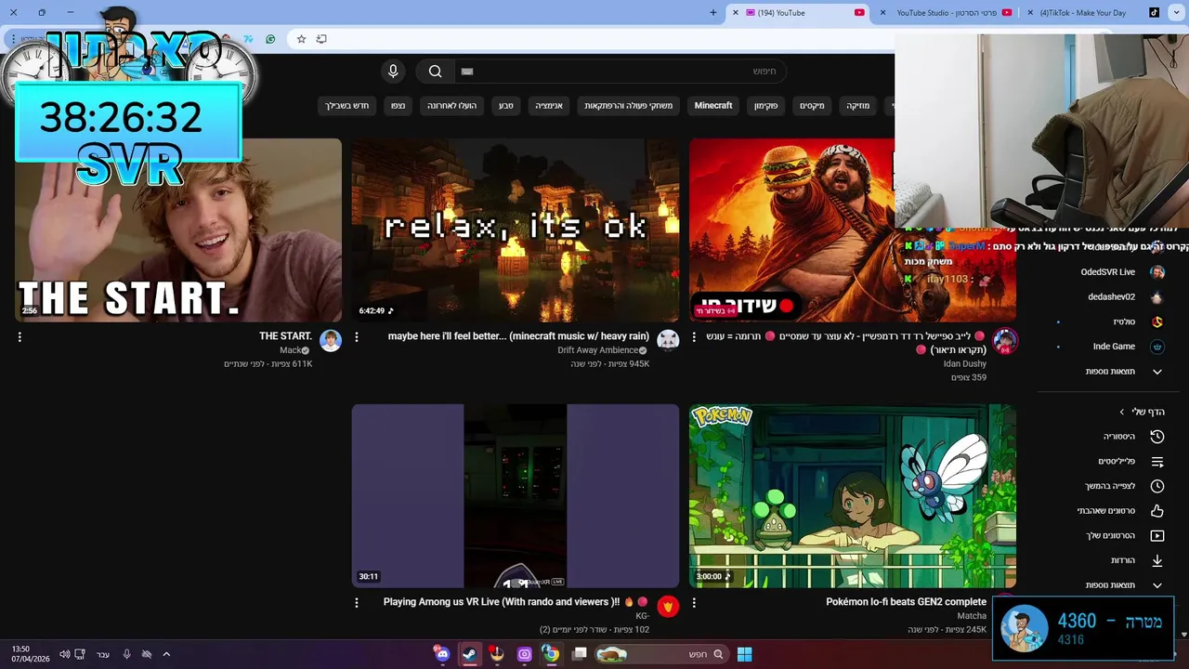
Task: Open options menu for Idan Dushy stream
Action: click(x=694, y=337)
